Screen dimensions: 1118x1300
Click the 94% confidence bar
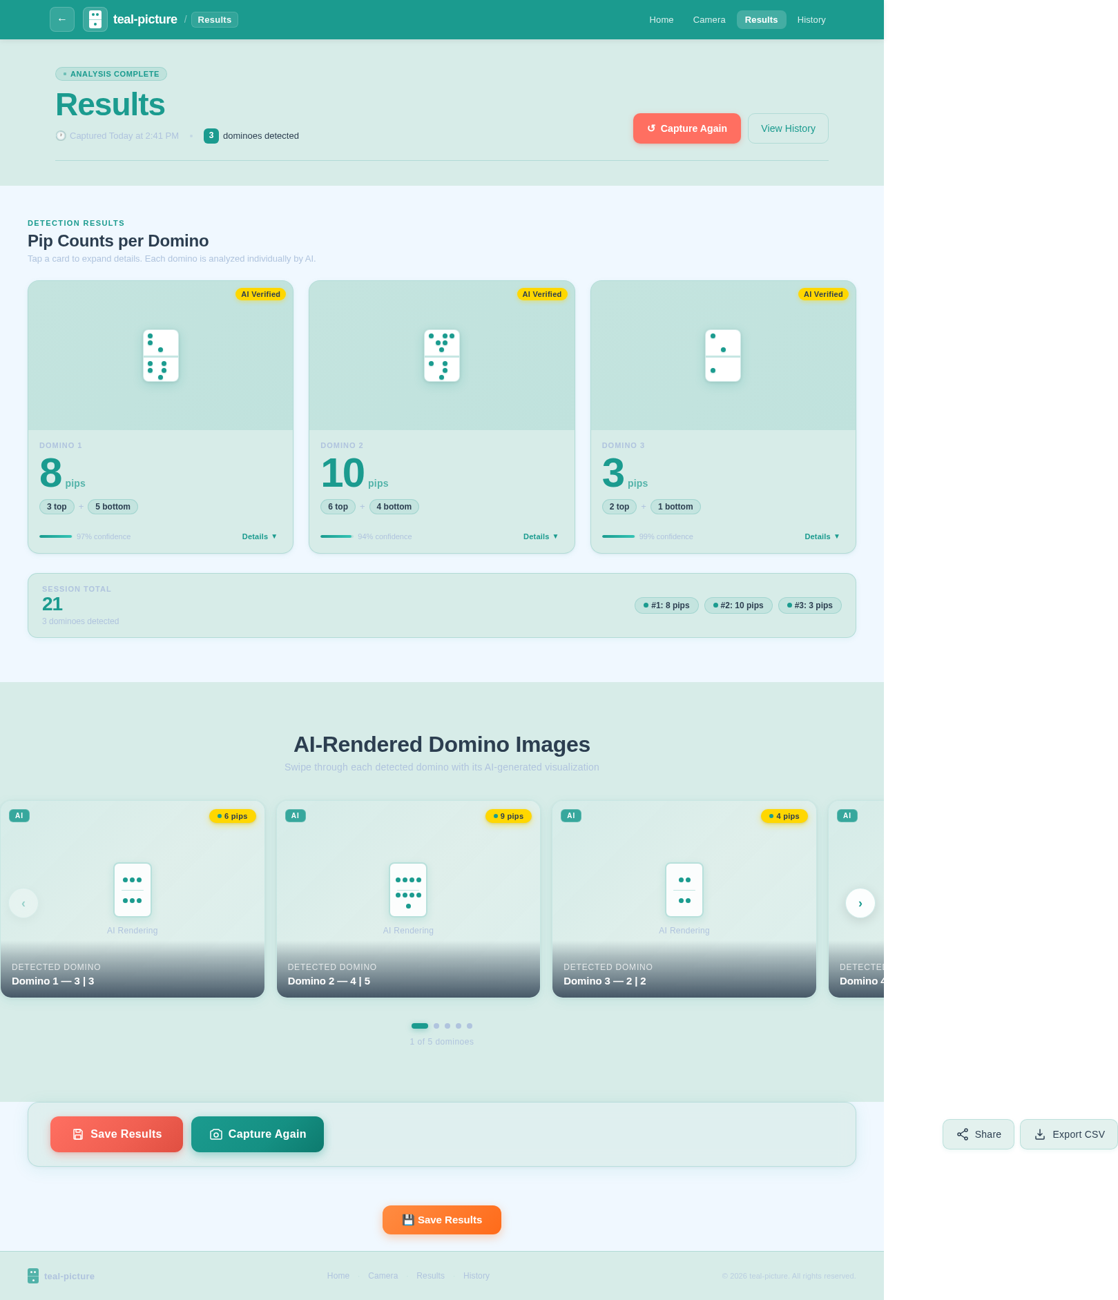click(337, 536)
